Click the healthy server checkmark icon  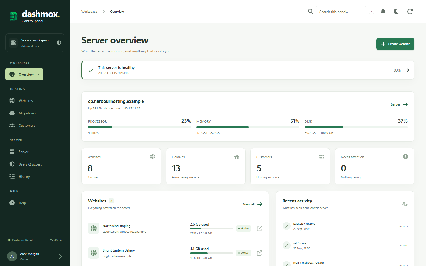[91, 70]
